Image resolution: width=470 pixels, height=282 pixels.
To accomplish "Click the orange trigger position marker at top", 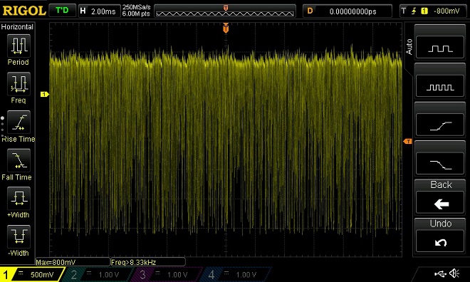I will pos(226,28).
